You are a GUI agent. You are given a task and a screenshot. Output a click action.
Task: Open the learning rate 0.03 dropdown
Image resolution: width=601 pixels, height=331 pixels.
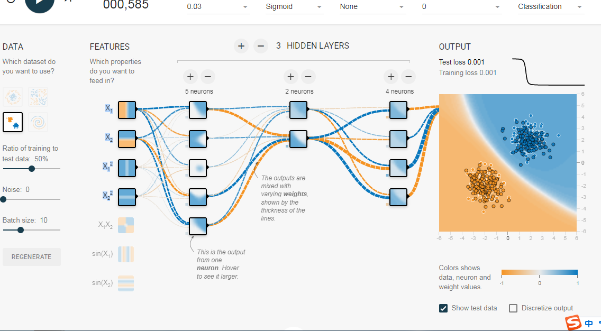coord(218,7)
